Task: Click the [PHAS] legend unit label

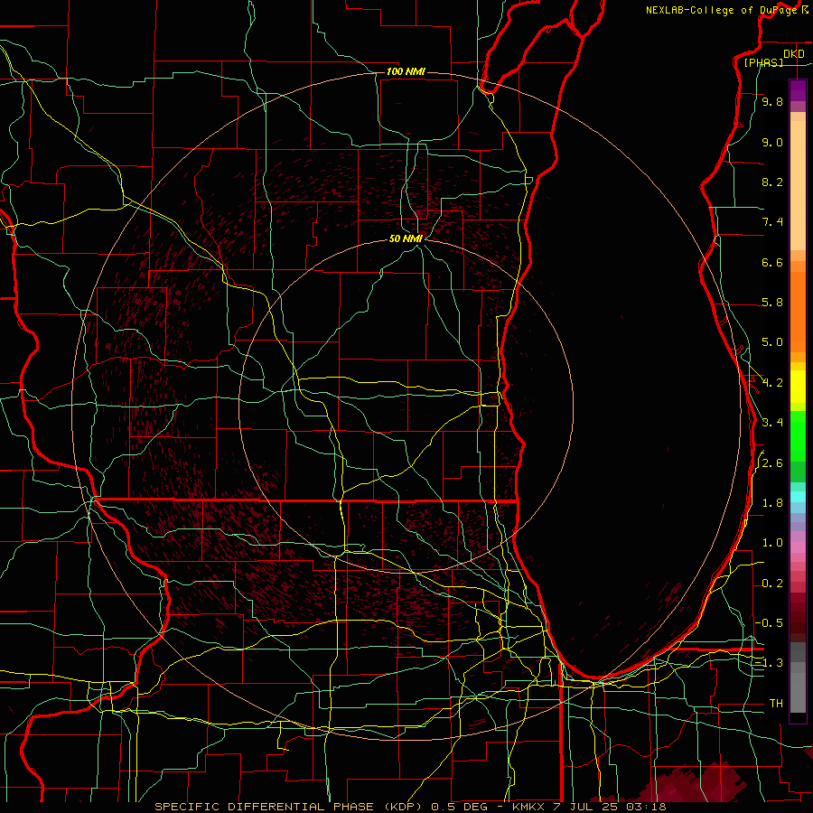Action: click(763, 62)
